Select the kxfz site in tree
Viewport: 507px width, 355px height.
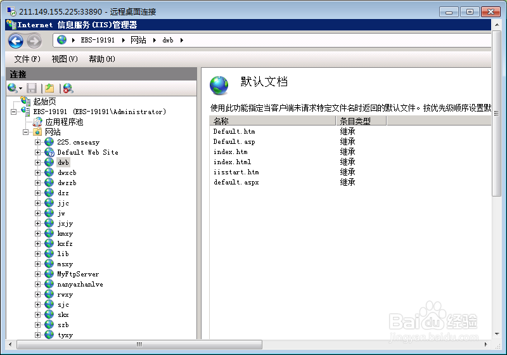click(65, 243)
